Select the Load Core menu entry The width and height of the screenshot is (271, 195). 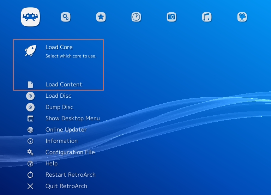tap(59, 47)
